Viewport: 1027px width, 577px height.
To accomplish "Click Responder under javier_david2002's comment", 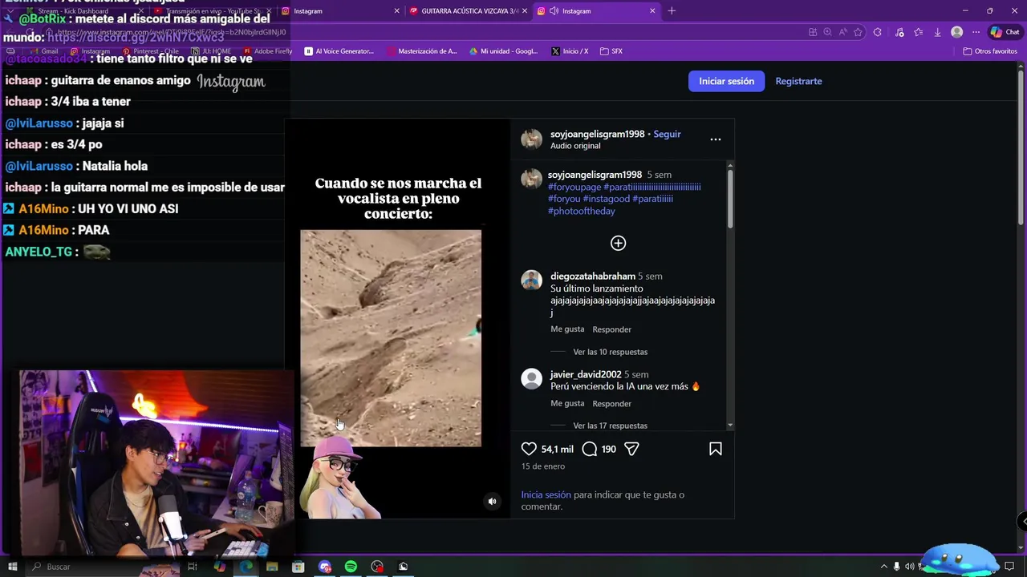I will tap(611, 404).
